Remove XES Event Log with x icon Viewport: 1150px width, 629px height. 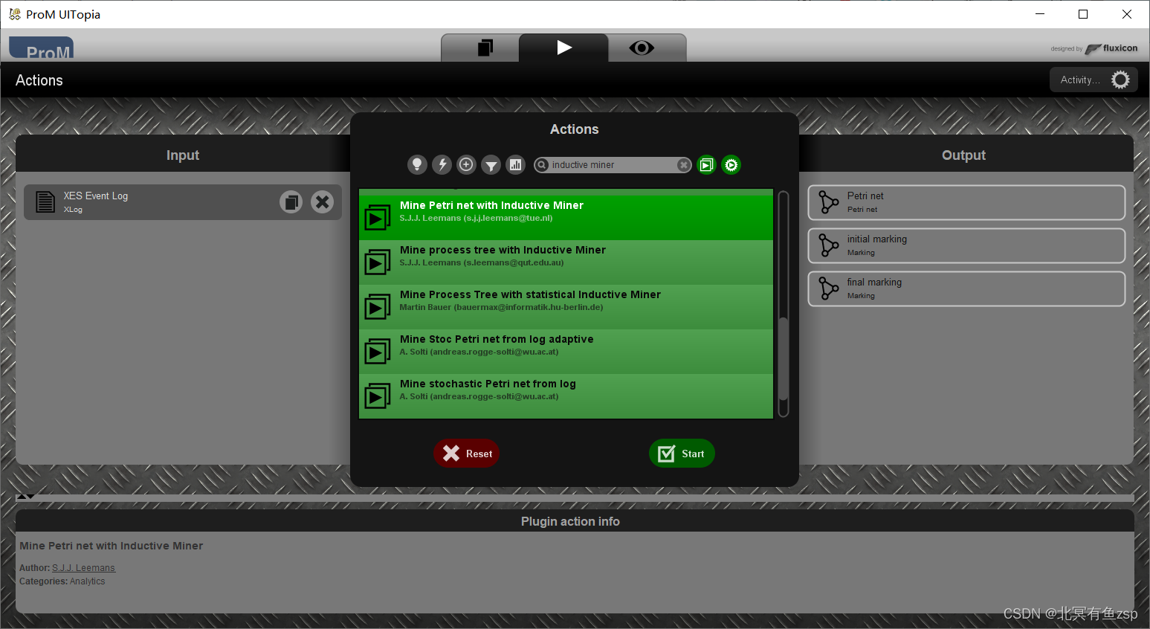(x=322, y=201)
